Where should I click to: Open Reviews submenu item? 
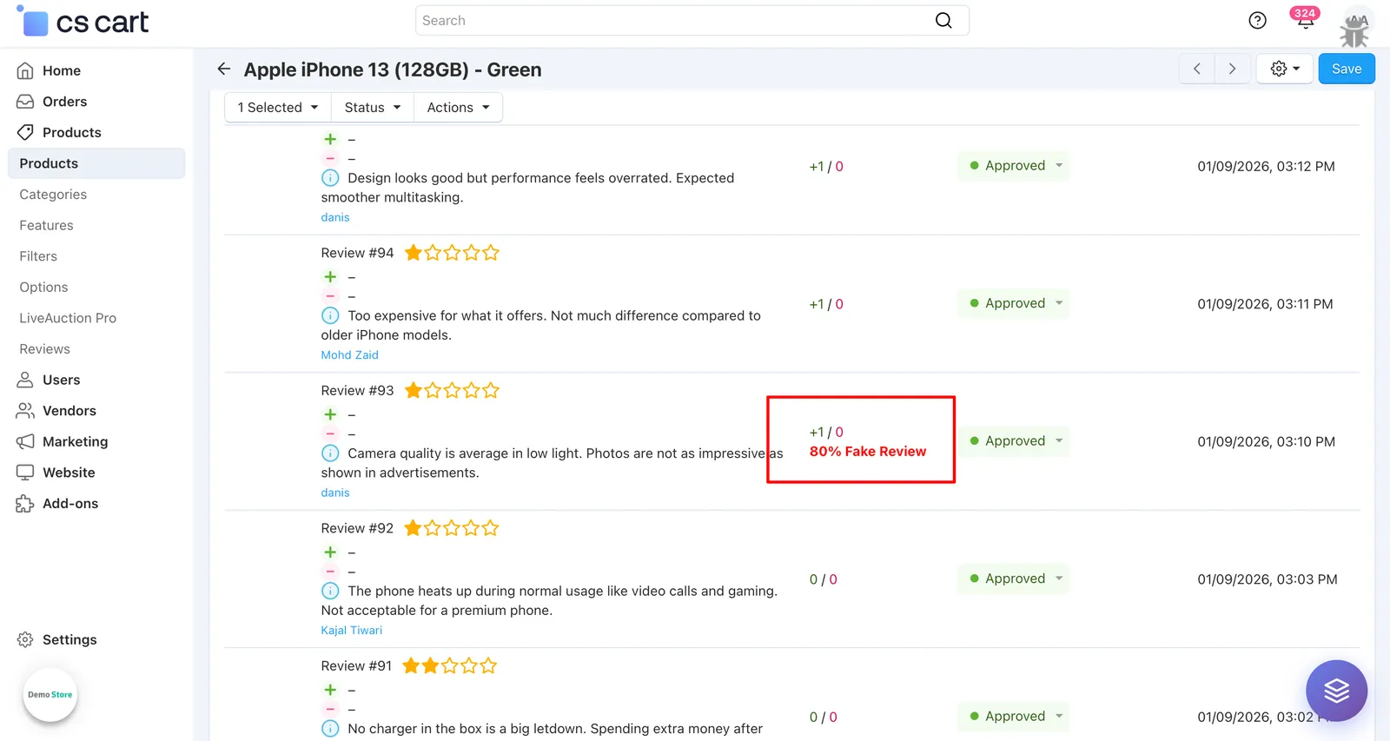(44, 349)
